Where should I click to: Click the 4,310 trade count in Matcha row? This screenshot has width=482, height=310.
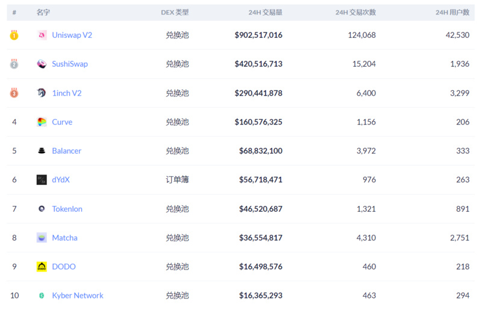[x=366, y=238]
